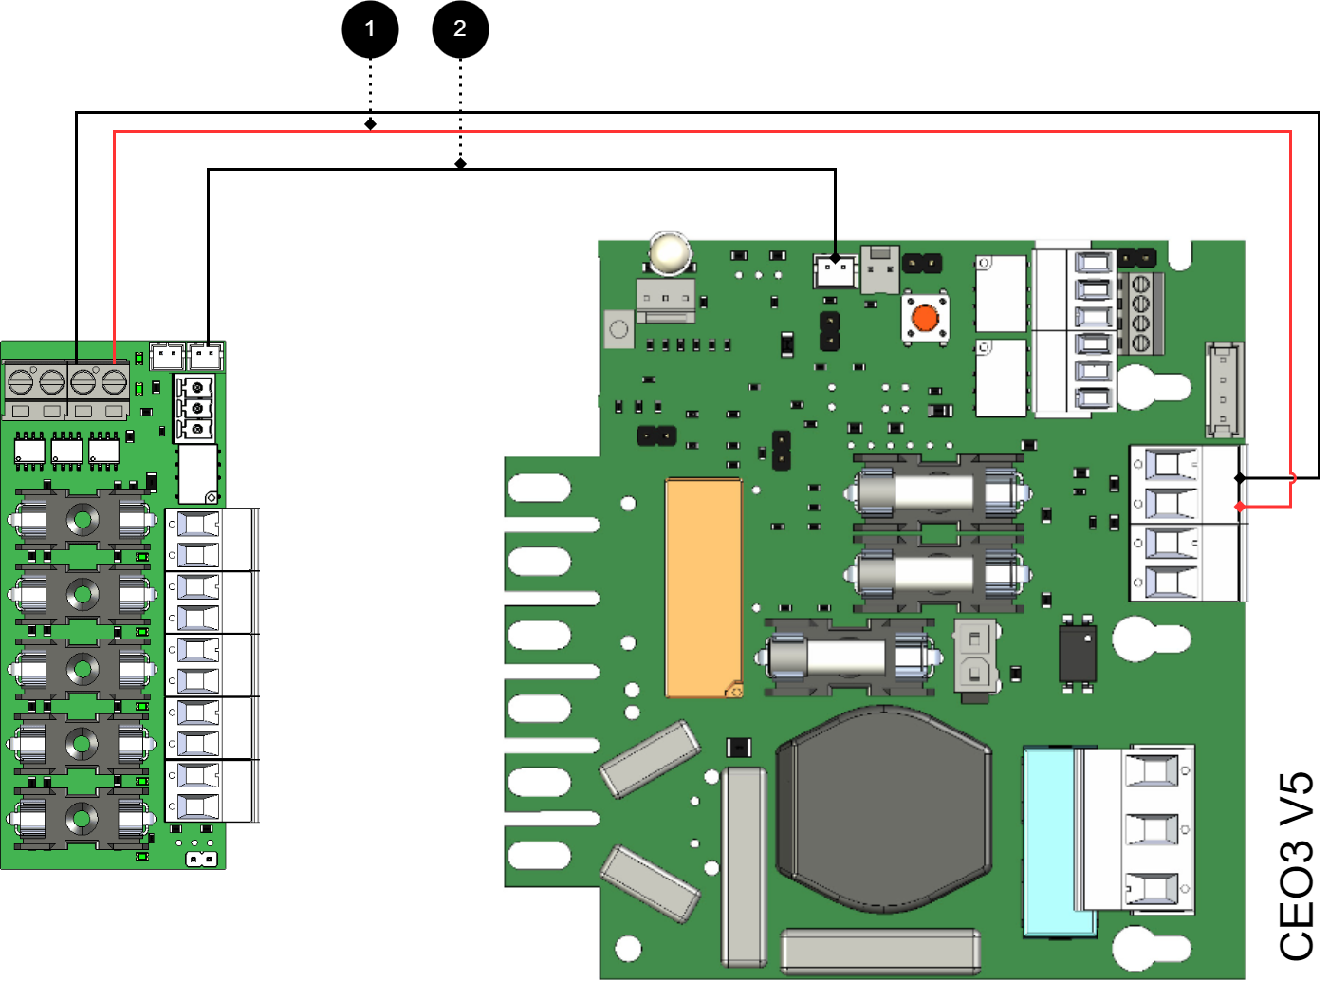Select the four-screw terminal block on small board
This screenshot has height=981, width=1329.
66,389
